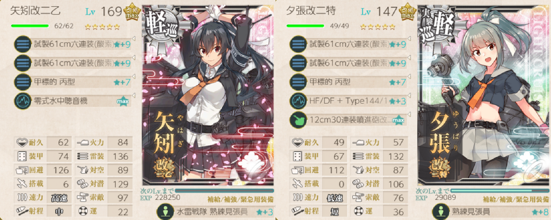551x220 pixels.
Task: Expand the arrow at the 零式水中聴音機 slot
Action: [x=133, y=96]
